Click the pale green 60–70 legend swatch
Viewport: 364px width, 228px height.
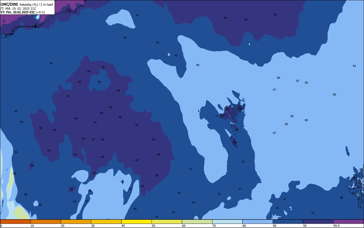(197, 221)
